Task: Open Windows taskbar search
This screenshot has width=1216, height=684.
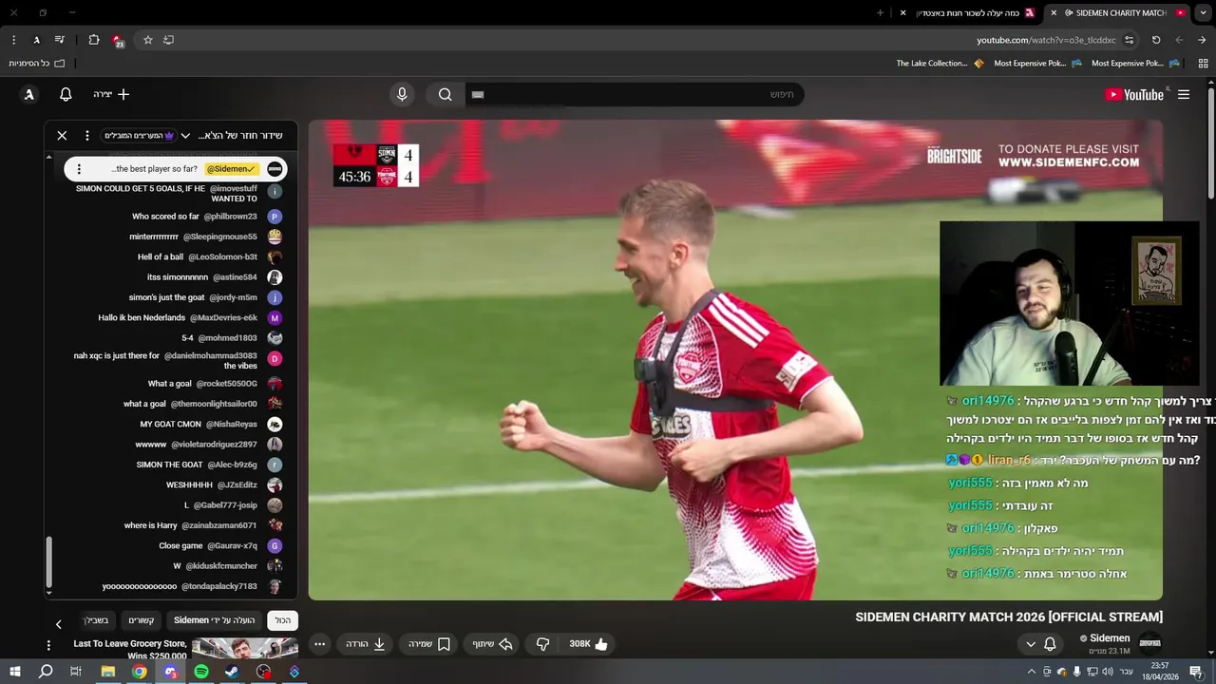Action: 45,672
